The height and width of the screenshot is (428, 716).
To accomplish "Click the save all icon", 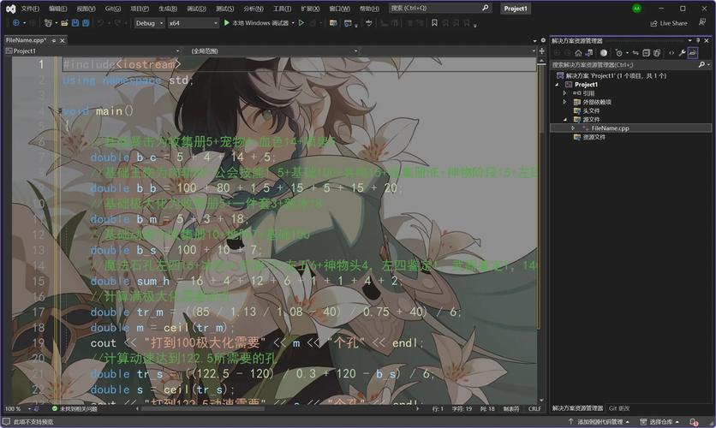I will tap(86, 23).
